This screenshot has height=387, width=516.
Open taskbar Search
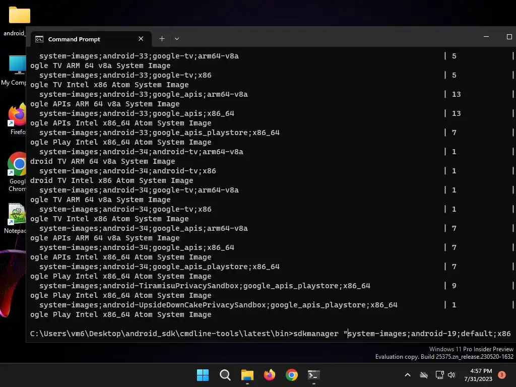coord(225,375)
